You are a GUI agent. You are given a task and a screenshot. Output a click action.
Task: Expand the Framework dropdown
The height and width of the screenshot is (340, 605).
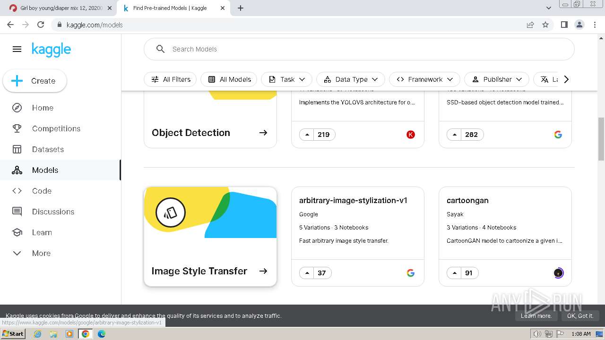coord(424,79)
